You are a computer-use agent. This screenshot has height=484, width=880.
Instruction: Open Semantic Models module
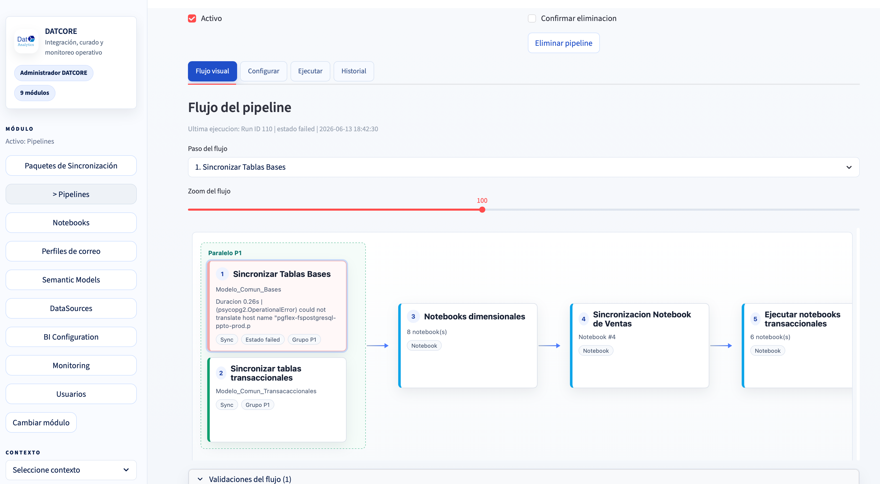[71, 280]
